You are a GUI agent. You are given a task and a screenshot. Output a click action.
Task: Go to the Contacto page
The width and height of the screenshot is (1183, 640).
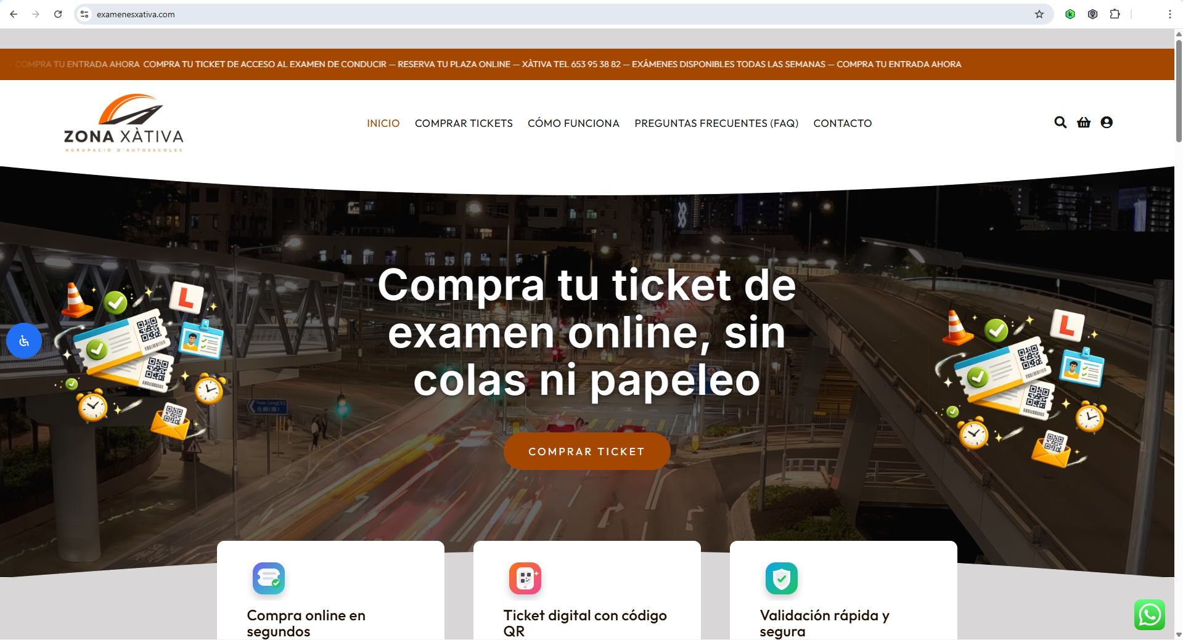point(842,123)
